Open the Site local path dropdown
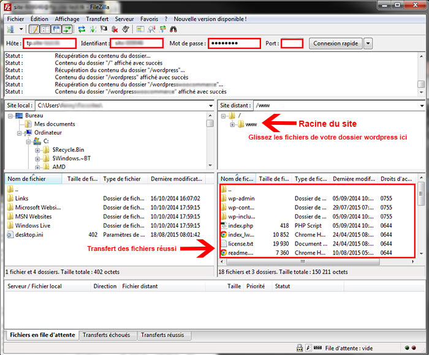The height and width of the screenshot is (355, 429). tap(211, 105)
